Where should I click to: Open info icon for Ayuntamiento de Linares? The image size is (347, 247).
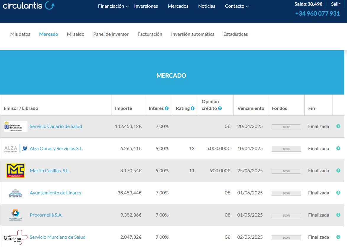click(338, 193)
